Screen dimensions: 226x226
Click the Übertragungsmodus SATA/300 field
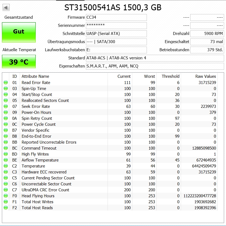[x=116, y=42]
